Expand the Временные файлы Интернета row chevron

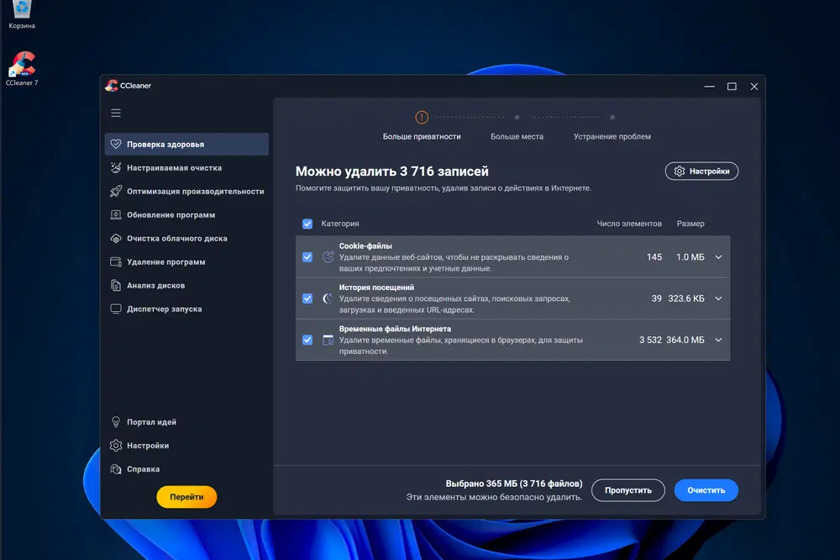[x=718, y=340]
